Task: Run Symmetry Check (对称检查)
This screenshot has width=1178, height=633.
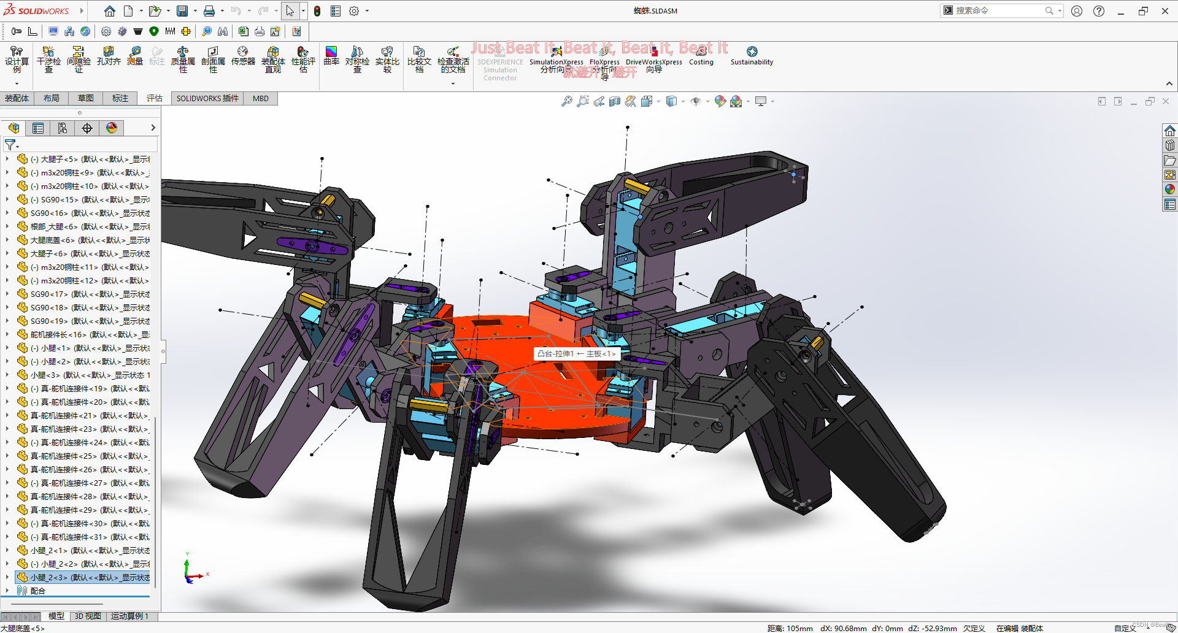Action: 357,59
